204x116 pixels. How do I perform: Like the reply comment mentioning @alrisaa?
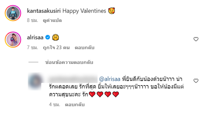point(196,81)
